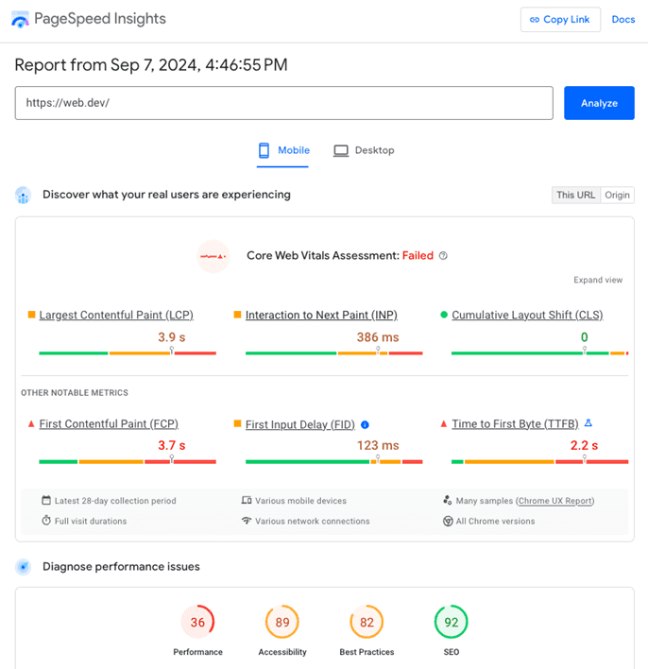The height and width of the screenshot is (669, 648).
Task: Switch to the Mobile tab
Action: click(282, 150)
